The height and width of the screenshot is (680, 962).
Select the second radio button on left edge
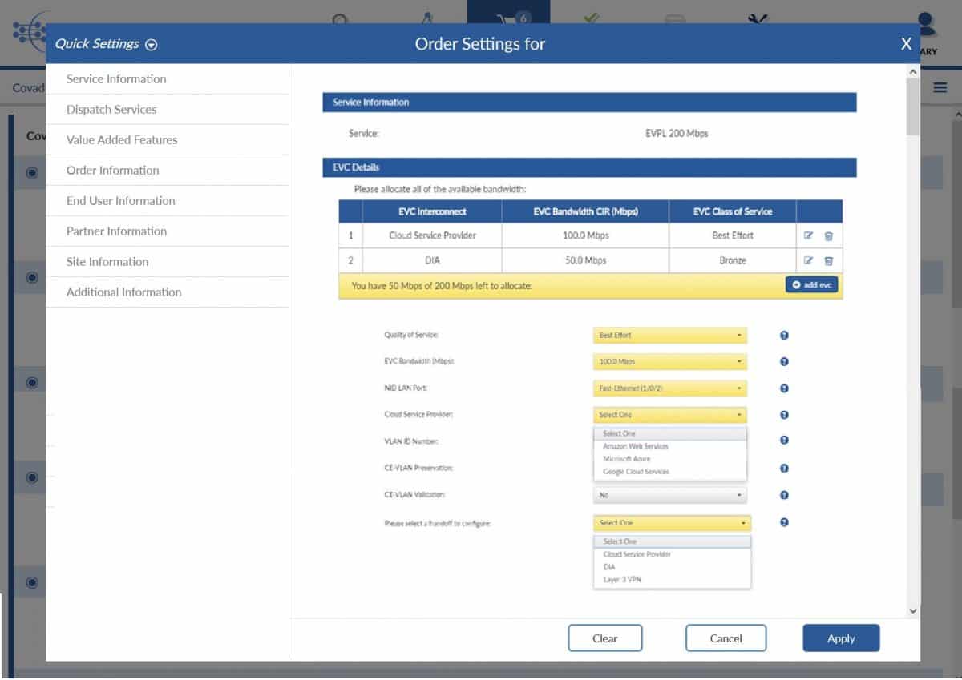click(x=33, y=278)
